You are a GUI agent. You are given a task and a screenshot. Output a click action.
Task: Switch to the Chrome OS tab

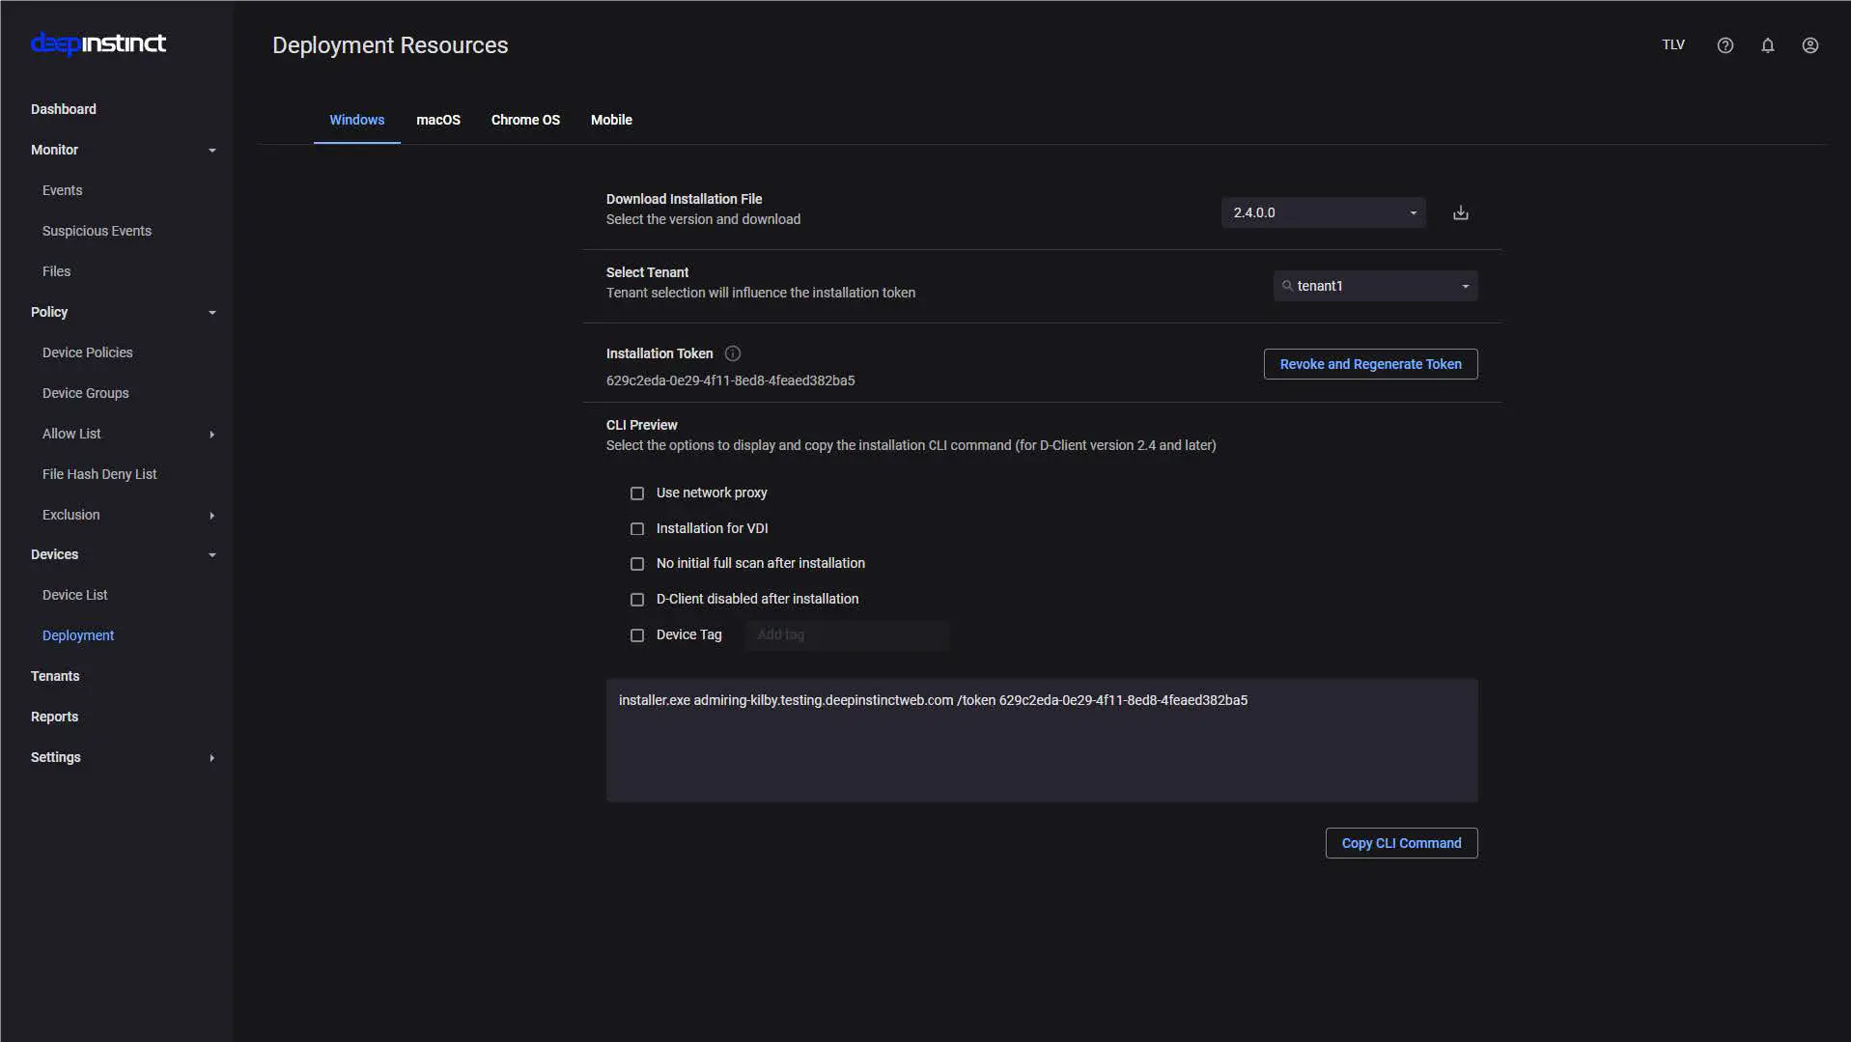pyautogui.click(x=525, y=120)
